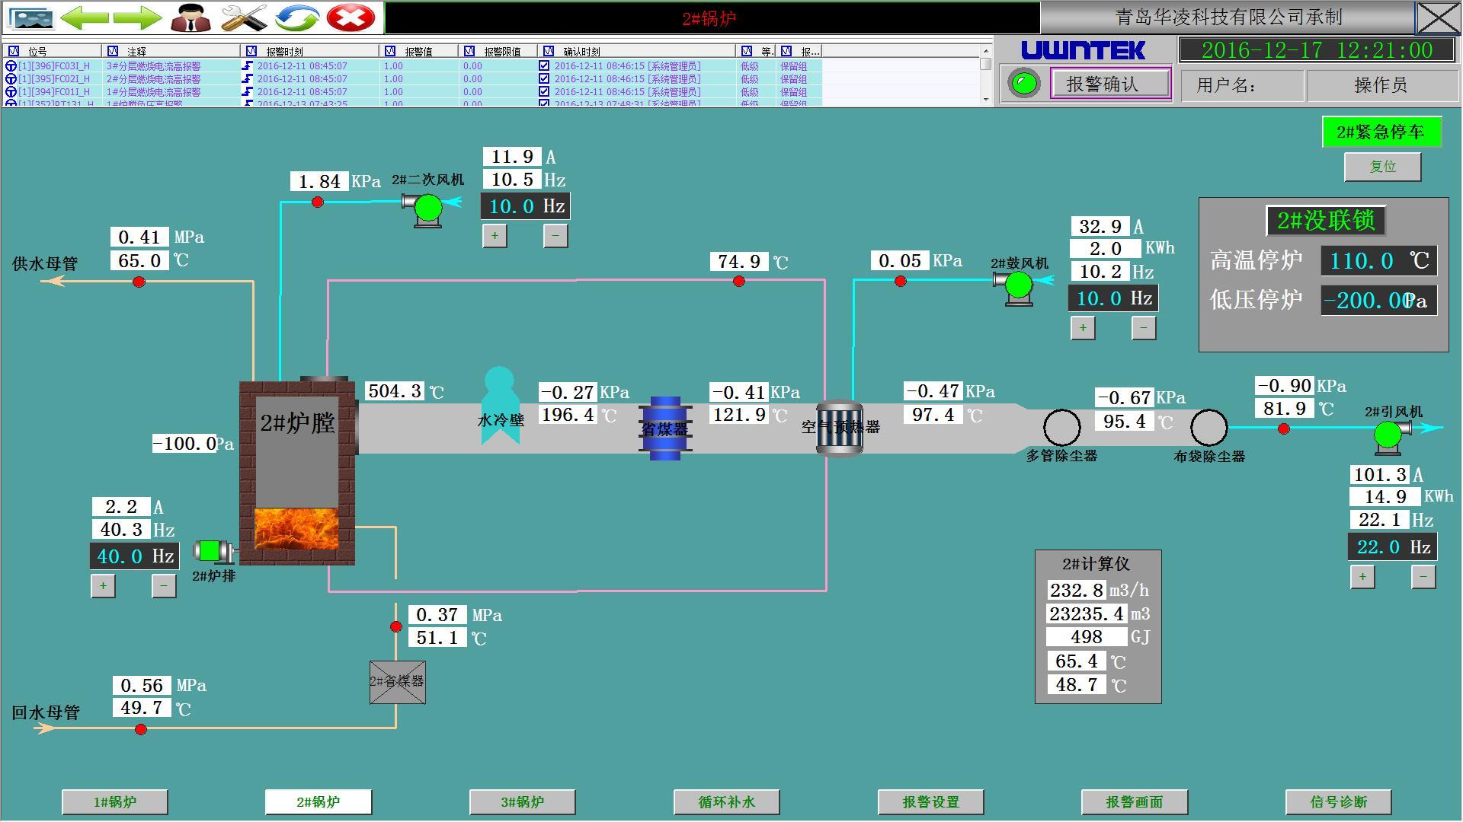Viewport: 1463px width, 822px height.
Task: Click the red X exit icon
Action: tap(351, 18)
